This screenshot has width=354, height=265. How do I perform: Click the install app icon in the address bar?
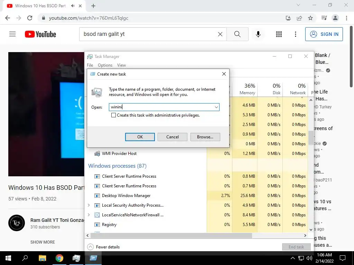click(288, 18)
